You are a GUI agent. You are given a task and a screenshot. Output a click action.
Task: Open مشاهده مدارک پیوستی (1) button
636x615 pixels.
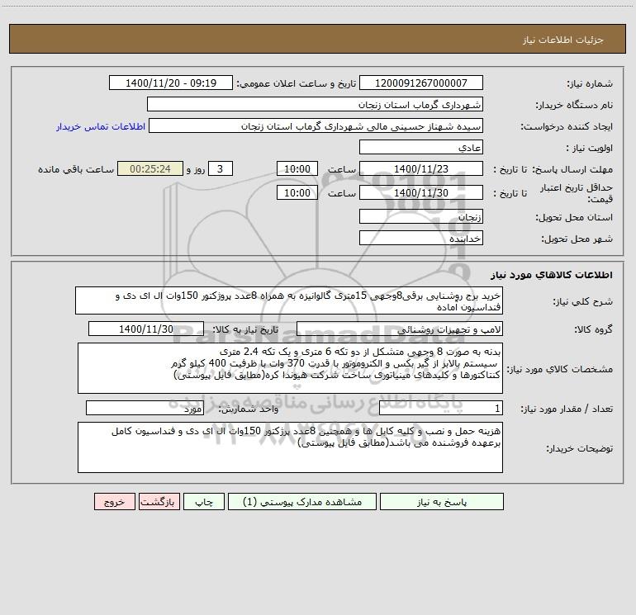(x=302, y=502)
